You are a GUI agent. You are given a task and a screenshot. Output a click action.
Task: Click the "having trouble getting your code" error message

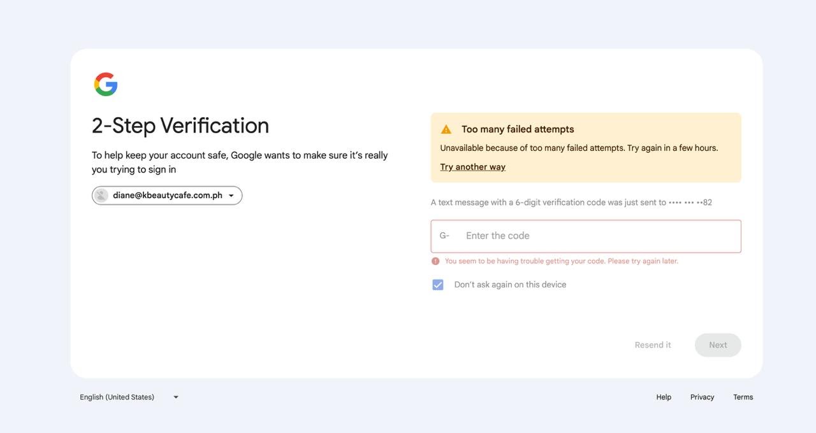(x=561, y=261)
